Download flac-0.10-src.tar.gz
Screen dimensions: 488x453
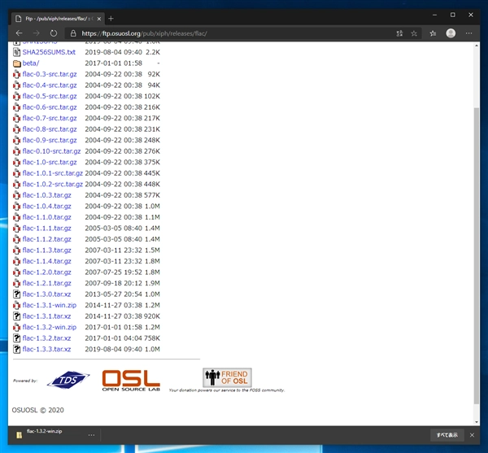(51, 151)
